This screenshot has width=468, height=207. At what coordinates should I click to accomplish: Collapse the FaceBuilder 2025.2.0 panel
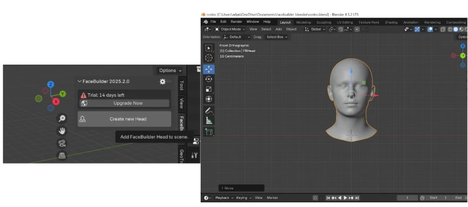pos(80,81)
